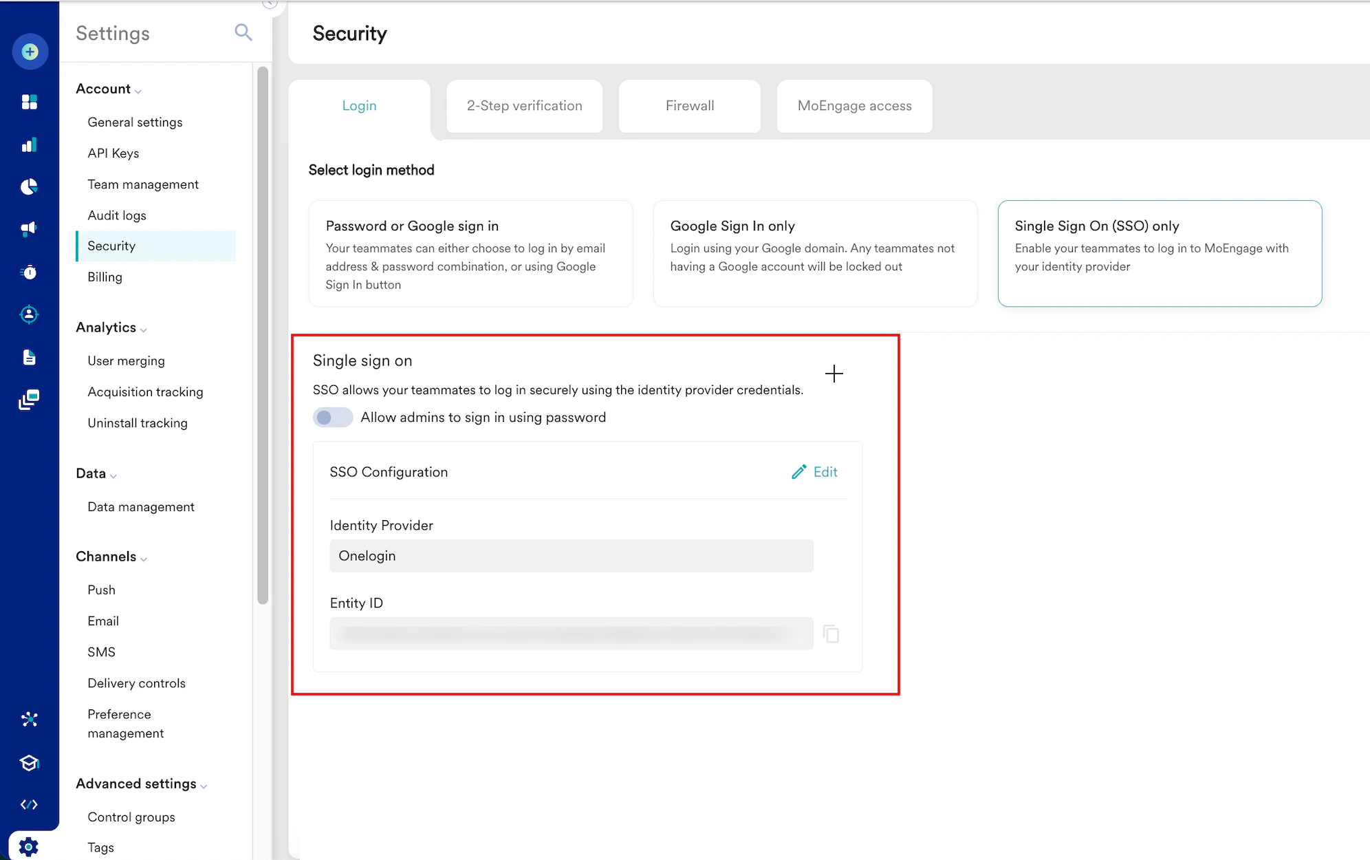This screenshot has width=1370, height=860.
Task: Copy the Entity ID value
Action: tap(831, 634)
